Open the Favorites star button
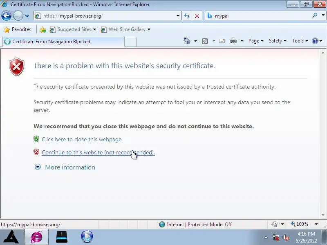 coord(17,29)
